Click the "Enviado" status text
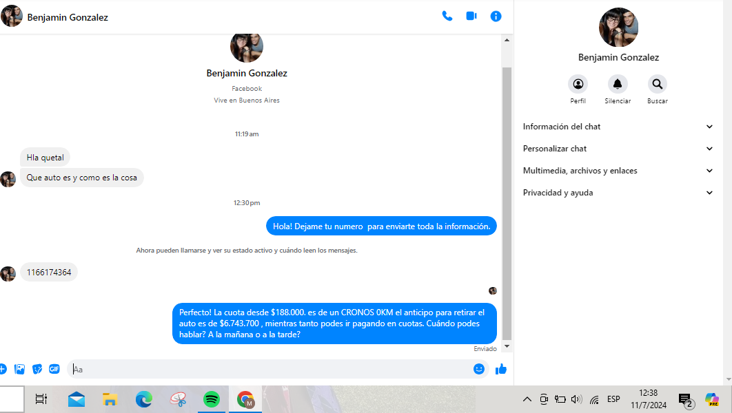 click(x=485, y=349)
